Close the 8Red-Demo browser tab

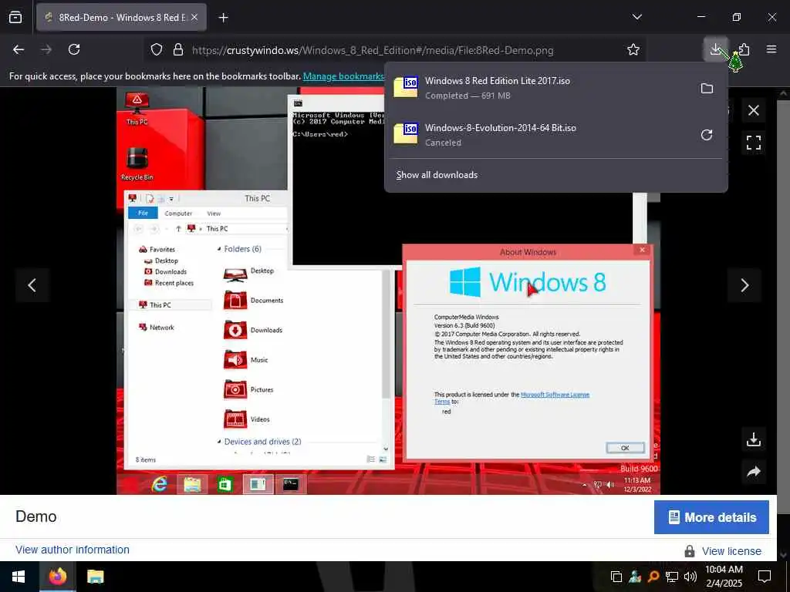pos(194,17)
